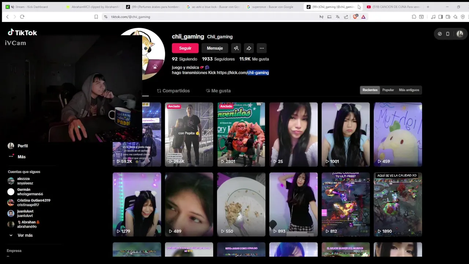This screenshot has width=469, height=264.
Task: Switch to ao ashi o blue lock tab
Action: (213, 7)
